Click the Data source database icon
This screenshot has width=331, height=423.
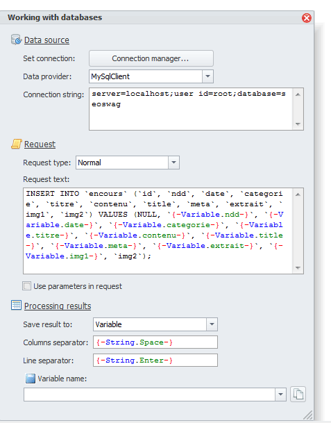pos(16,40)
